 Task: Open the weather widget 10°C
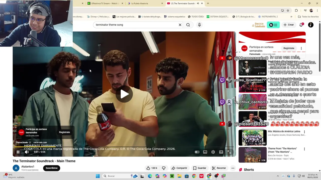14,176
